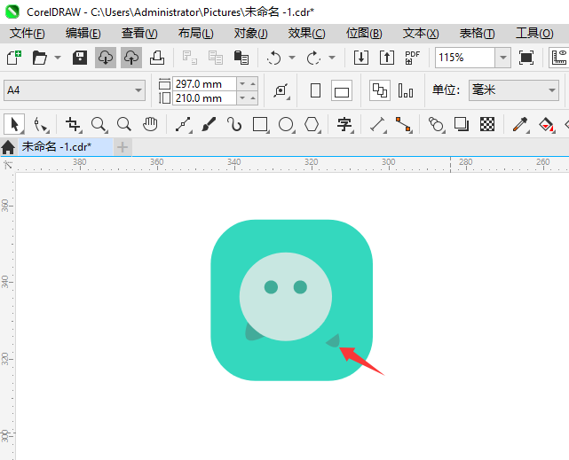569x460 pixels.
Task: Select the Polygon tool
Action: pyautogui.click(x=312, y=125)
